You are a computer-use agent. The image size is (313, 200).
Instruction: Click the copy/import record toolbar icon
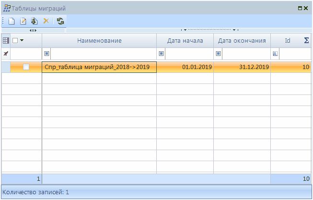pos(34,21)
